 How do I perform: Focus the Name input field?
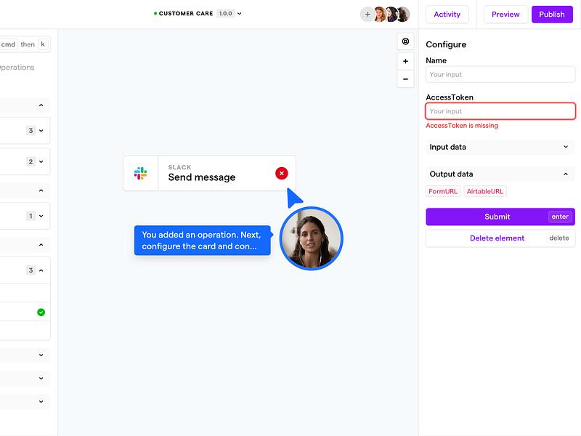point(500,75)
